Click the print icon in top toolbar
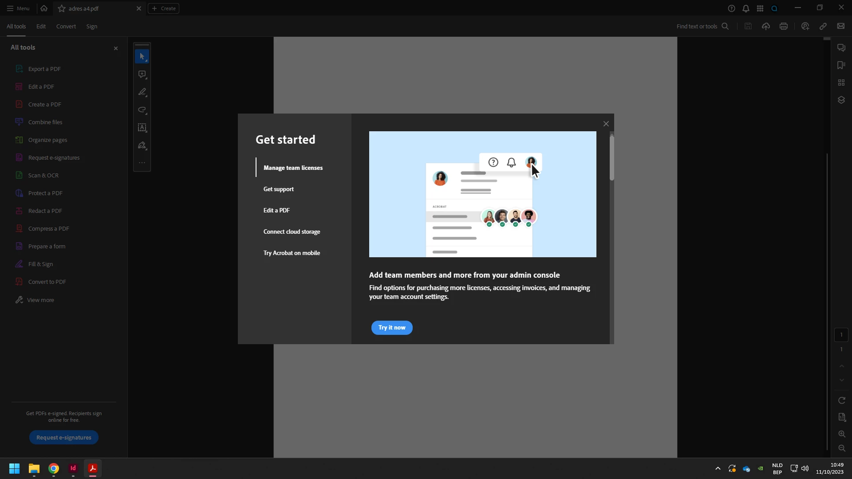Viewport: 852px width, 479px height. [x=784, y=27]
